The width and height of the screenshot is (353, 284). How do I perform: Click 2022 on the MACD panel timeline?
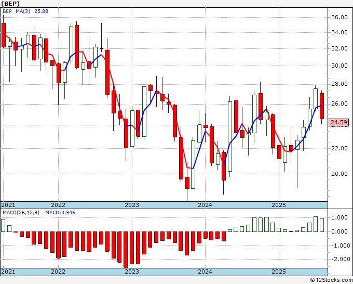(58, 272)
